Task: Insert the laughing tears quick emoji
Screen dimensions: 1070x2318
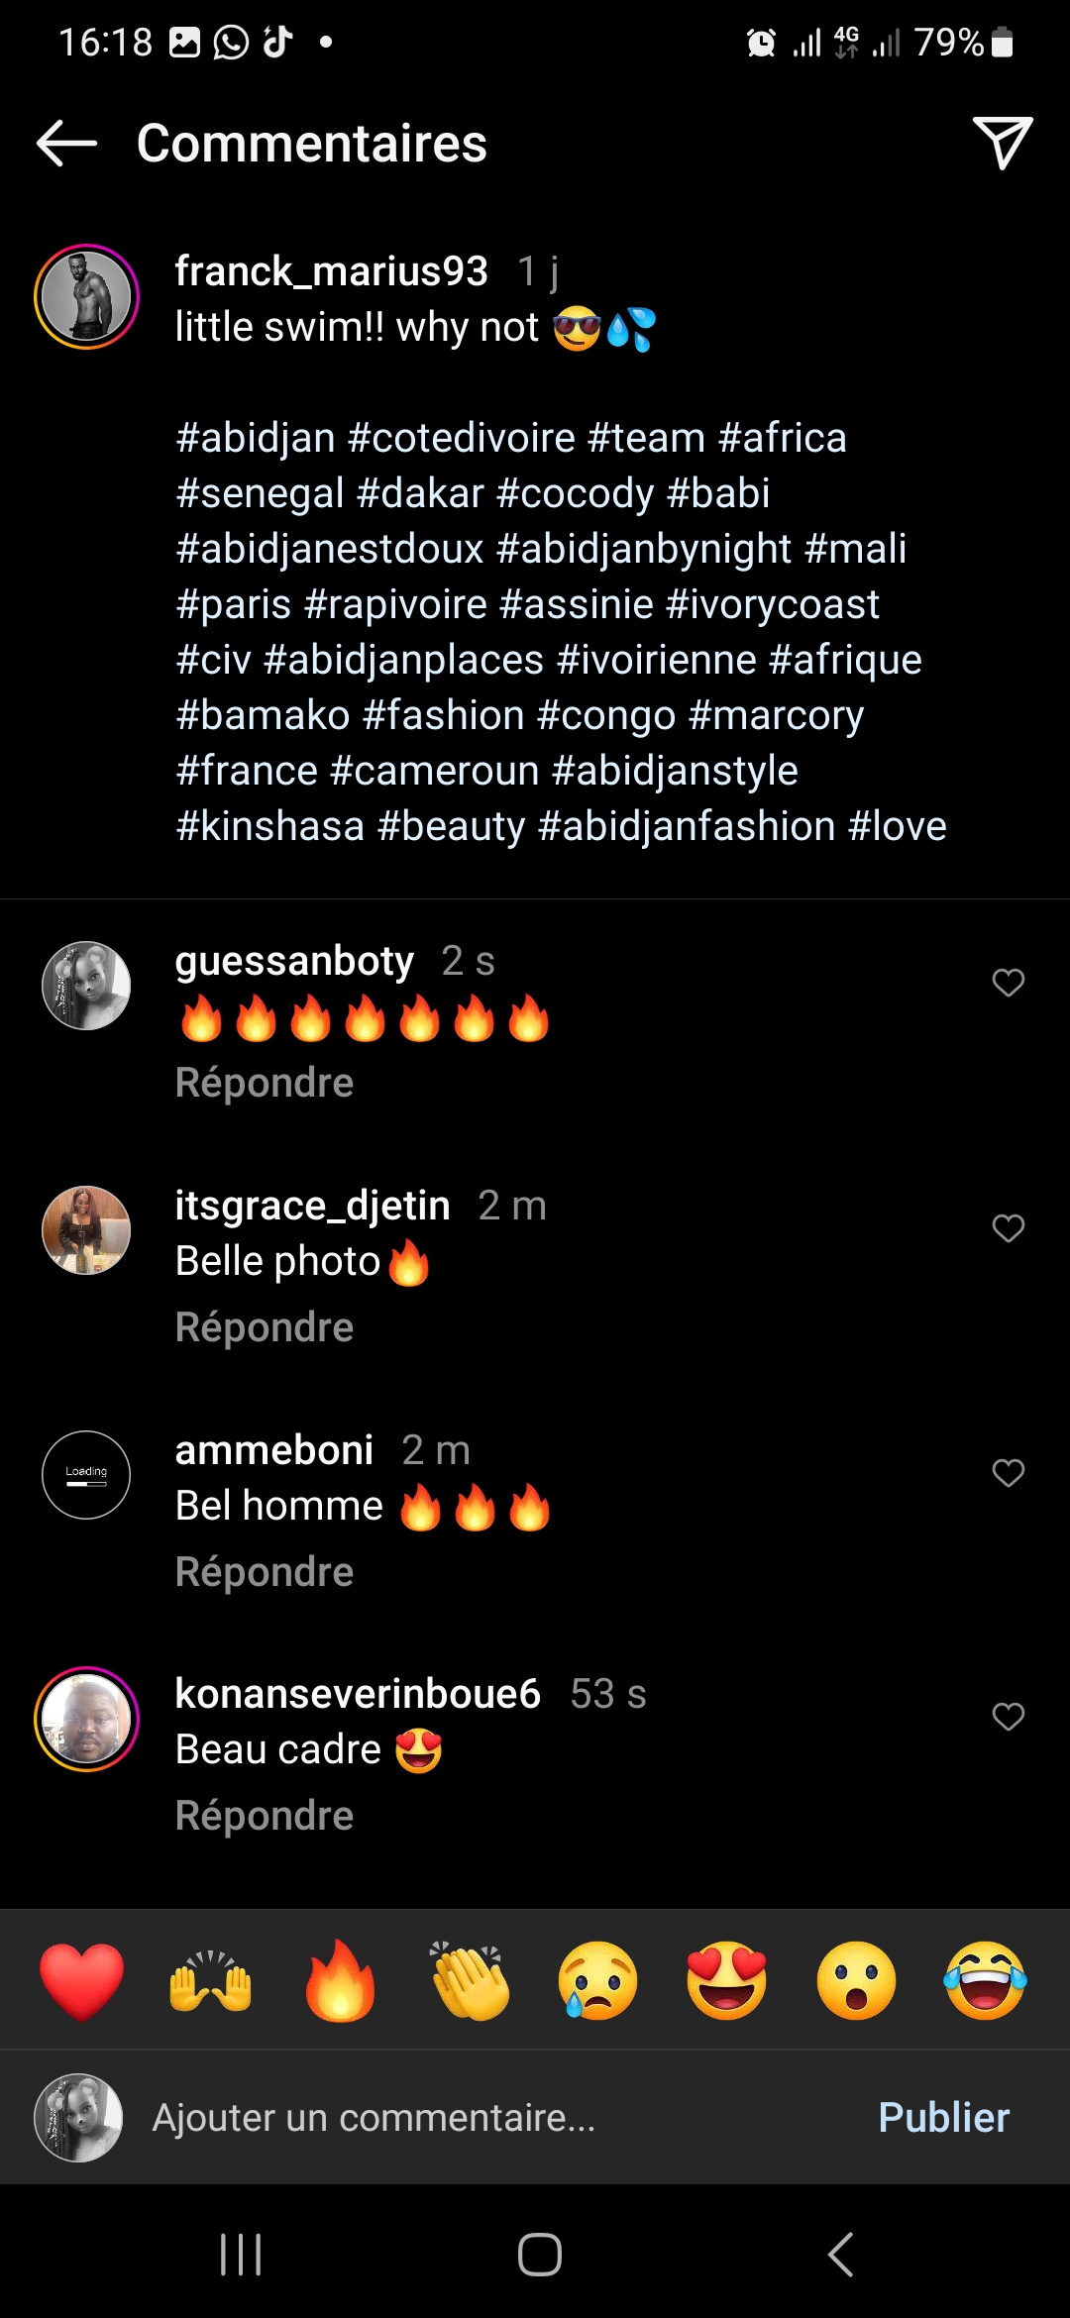Action: pyautogui.click(x=986, y=1981)
